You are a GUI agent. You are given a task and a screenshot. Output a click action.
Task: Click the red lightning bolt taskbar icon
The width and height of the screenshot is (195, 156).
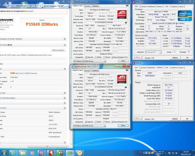coord(51,153)
